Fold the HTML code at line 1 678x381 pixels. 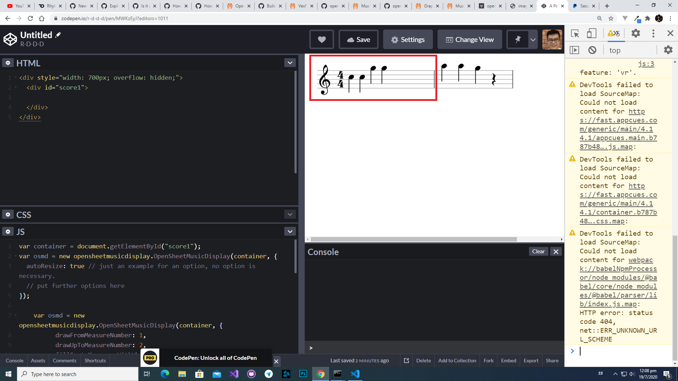tap(16, 78)
